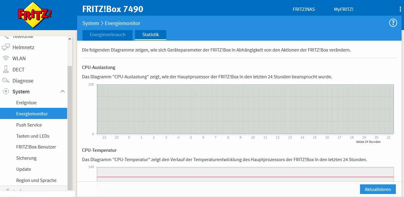Open the help question mark icon

pyautogui.click(x=393, y=23)
